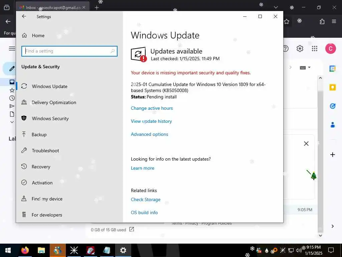This screenshot has height=257, width=342.
Task: Open Google account avatar C
Action: 330,48
